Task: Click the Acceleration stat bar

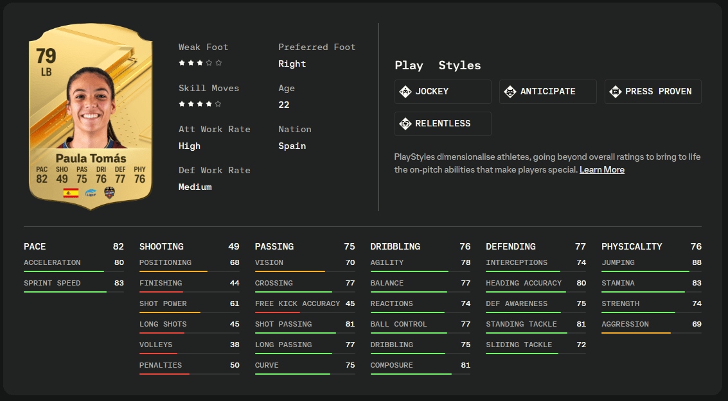Action: [x=74, y=271]
